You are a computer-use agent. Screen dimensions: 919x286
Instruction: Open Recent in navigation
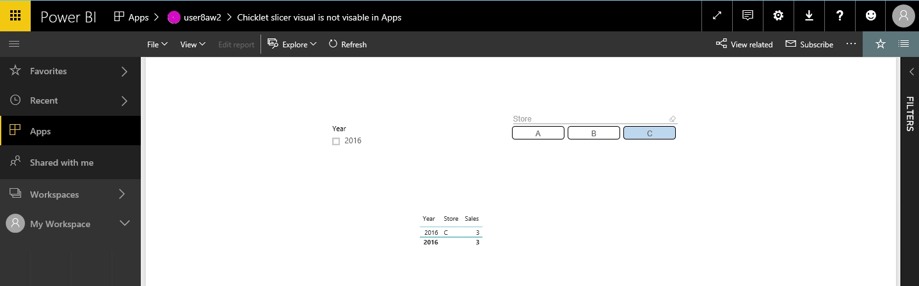point(44,100)
